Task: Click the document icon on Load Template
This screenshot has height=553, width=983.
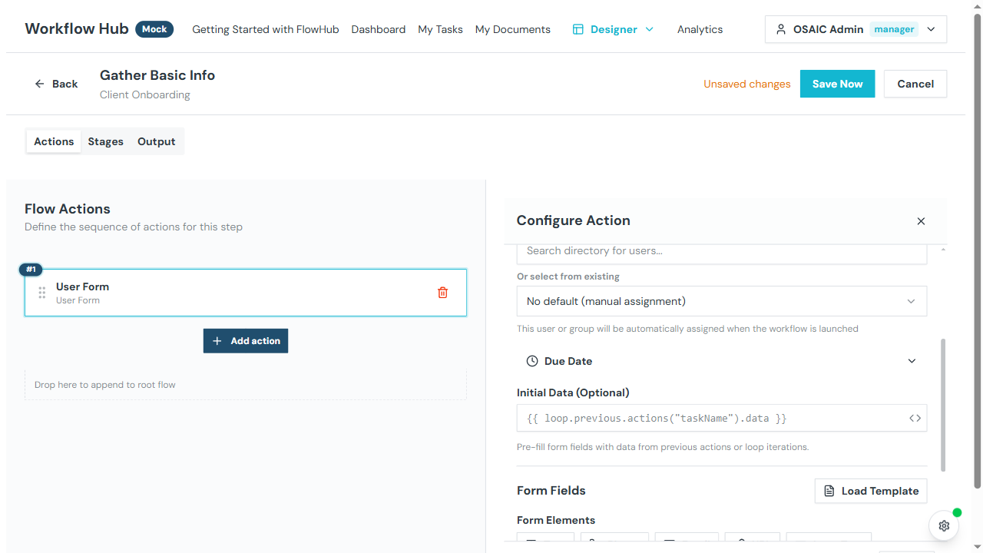Action: click(829, 491)
